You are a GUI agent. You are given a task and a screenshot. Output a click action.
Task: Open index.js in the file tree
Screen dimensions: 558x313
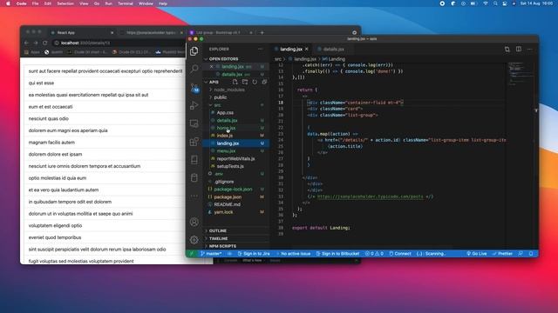point(225,136)
